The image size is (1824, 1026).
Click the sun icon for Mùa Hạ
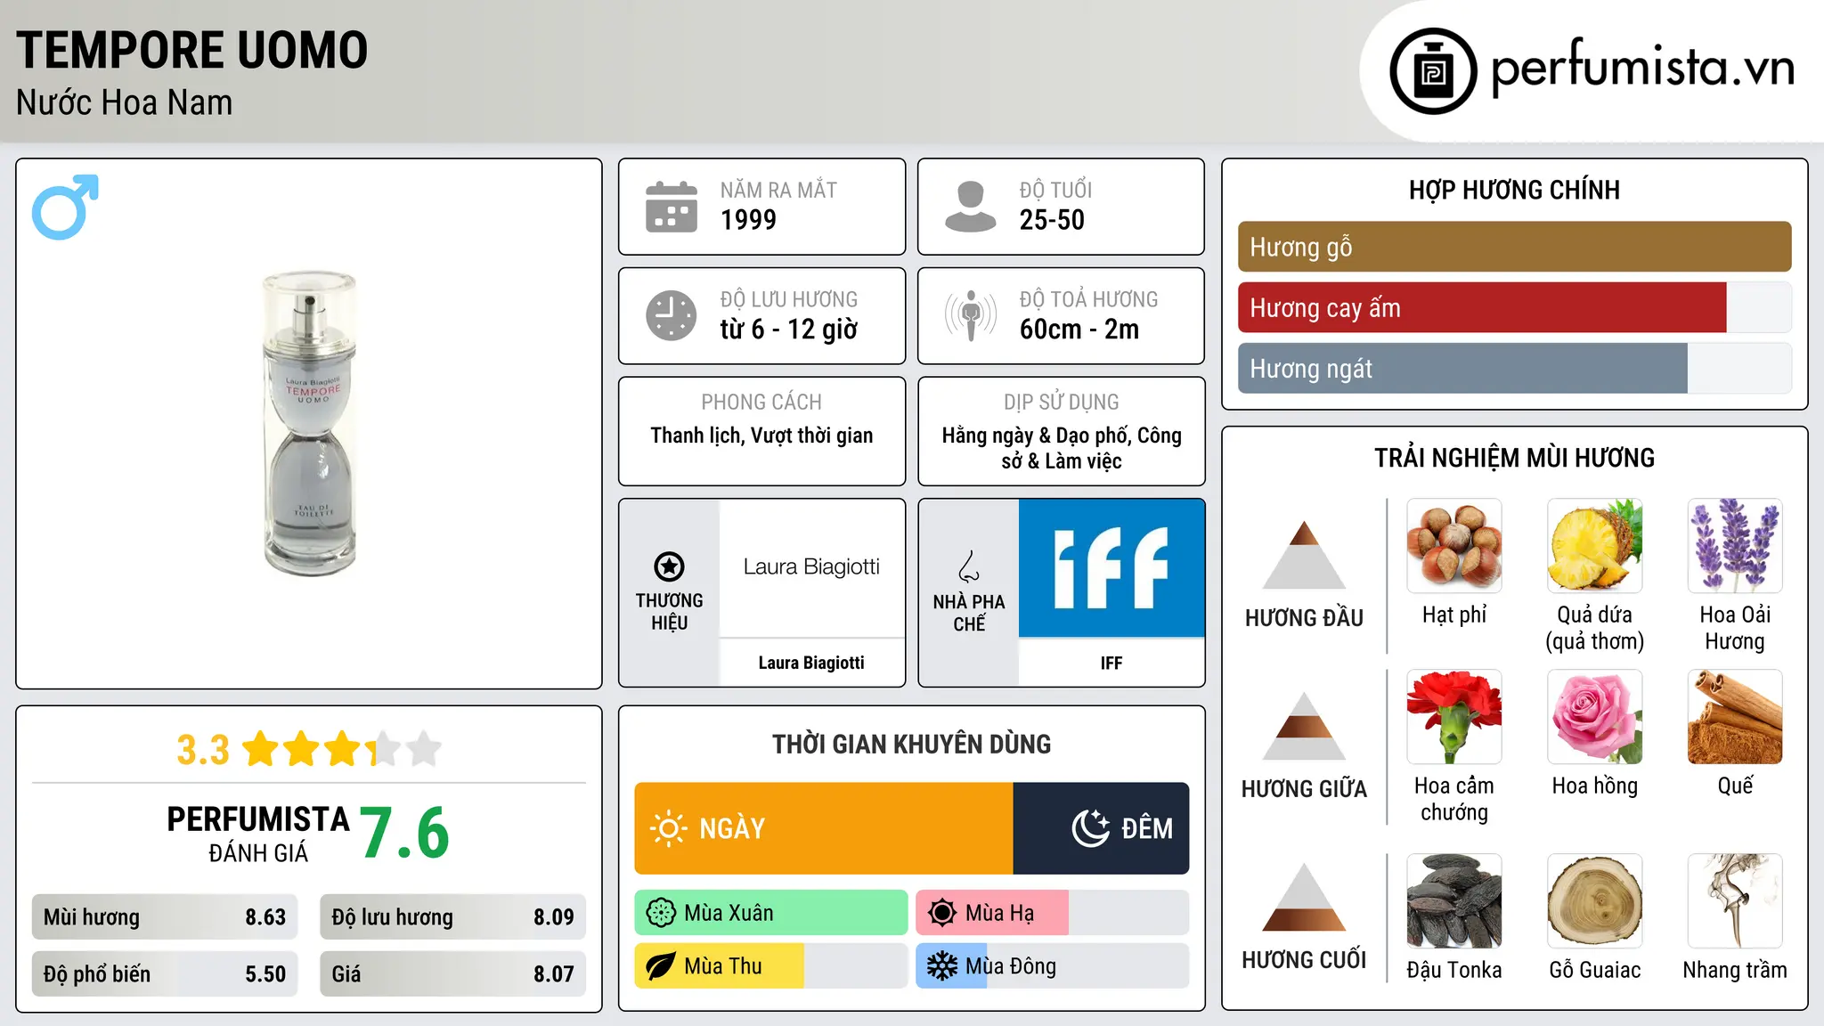click(942, 913)
